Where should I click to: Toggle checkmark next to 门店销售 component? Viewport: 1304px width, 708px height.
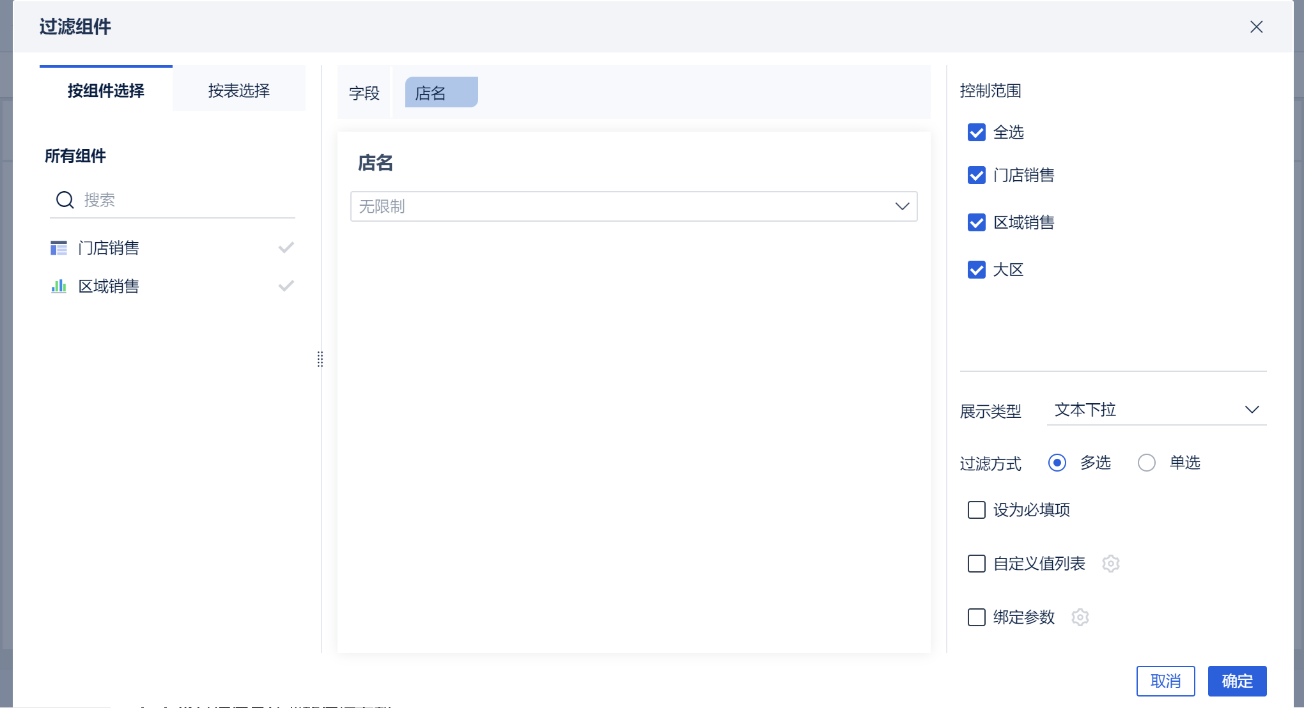pyautogui.click(x=286, y=247)
